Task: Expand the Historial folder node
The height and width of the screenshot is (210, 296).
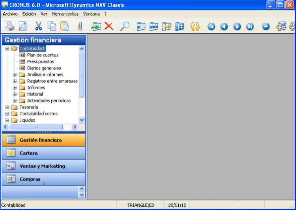Action: tap(15, 94)
